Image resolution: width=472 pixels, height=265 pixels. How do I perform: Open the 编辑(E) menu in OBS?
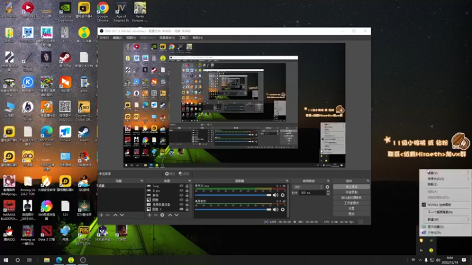117,38
